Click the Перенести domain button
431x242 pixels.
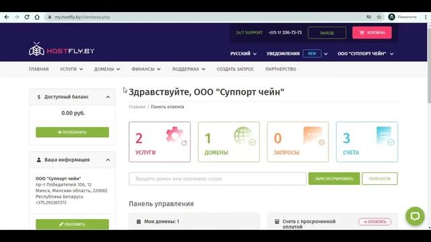380,179
